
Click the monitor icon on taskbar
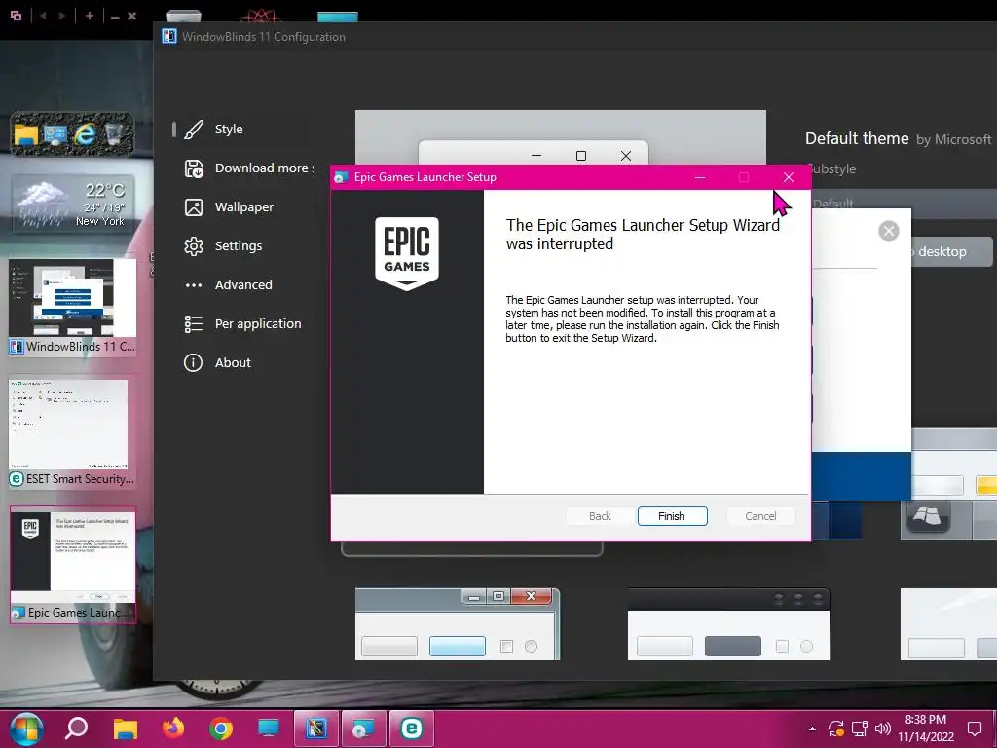coord(269,729)
